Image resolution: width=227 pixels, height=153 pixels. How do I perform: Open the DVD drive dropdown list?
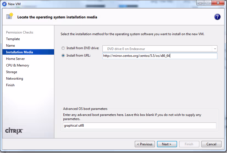[x=214, y=49]
